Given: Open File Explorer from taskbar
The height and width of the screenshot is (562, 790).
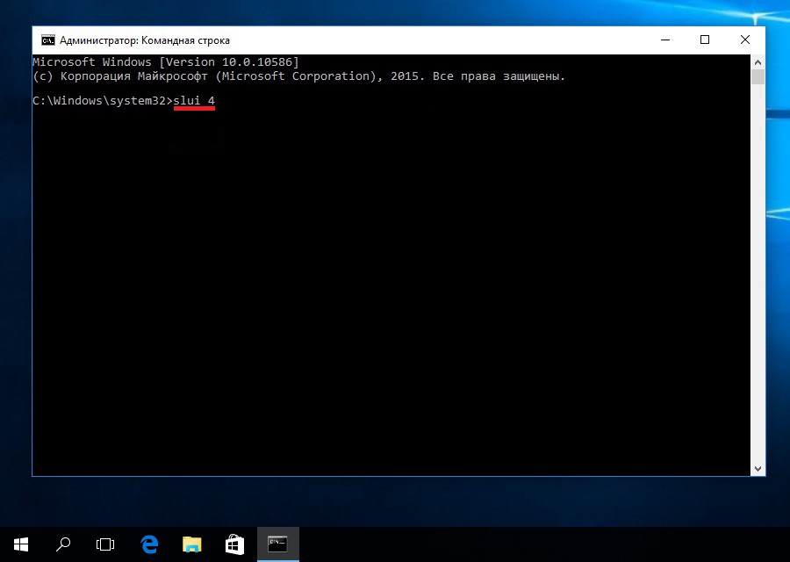Looking at the screenshot, I should [x=192, y=544].
